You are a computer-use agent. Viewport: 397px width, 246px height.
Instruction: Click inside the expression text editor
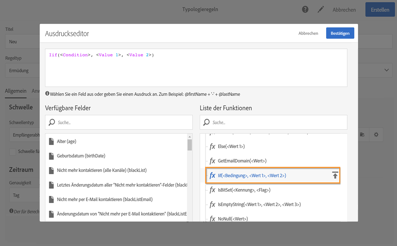(x=196, y=71)
